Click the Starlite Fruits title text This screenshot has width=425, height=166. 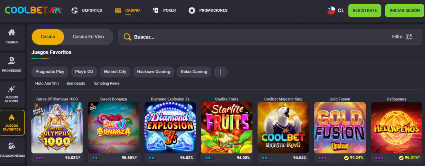tap(227, 99)
